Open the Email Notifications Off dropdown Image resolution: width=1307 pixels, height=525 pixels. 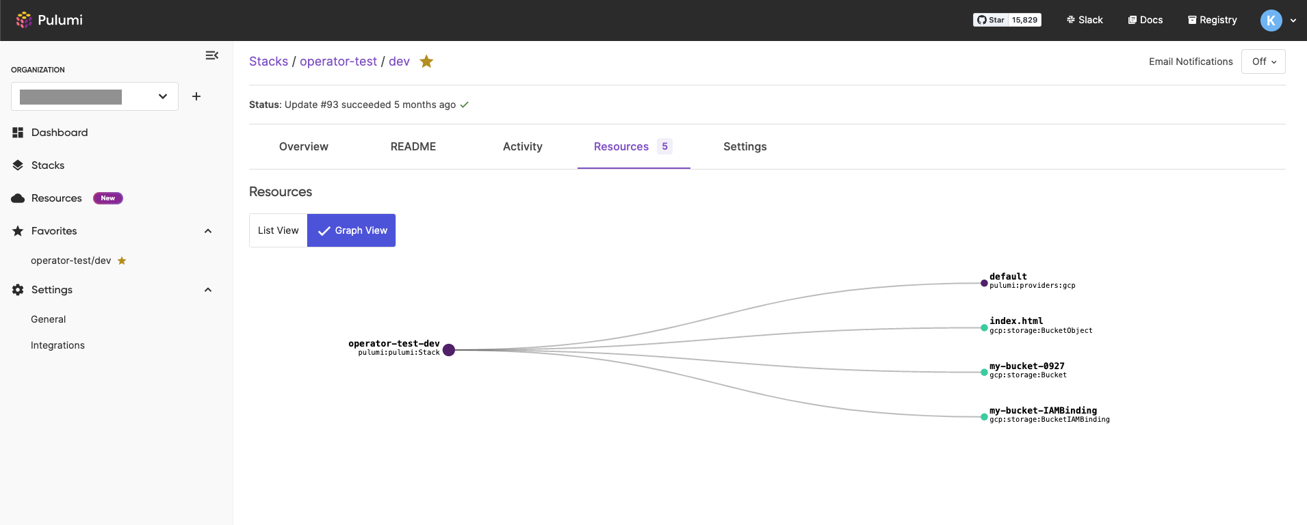[x=1263, y=62]
